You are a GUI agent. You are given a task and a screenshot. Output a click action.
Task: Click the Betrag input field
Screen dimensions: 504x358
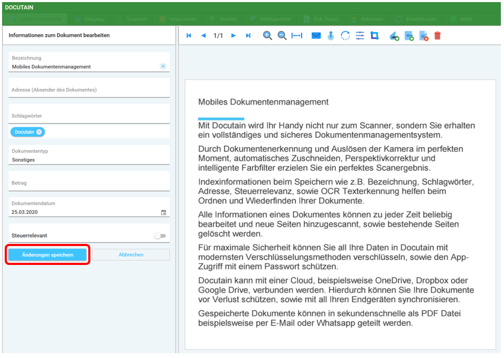point(89,183)
